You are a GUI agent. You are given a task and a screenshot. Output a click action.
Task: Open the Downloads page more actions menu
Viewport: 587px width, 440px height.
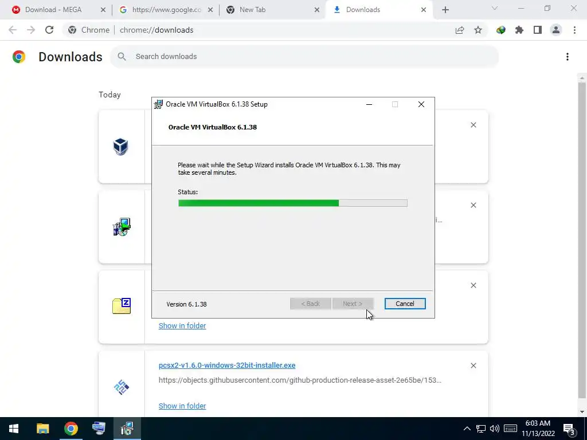568,57
